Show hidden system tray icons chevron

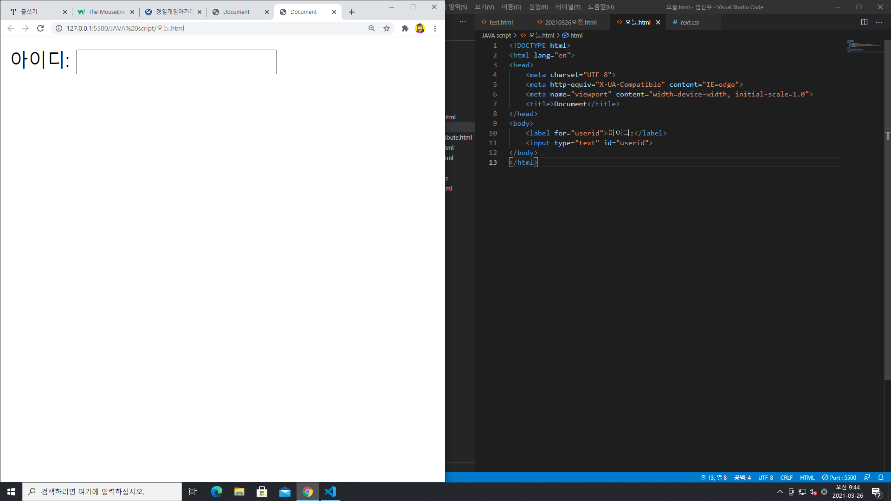[780, 492]
